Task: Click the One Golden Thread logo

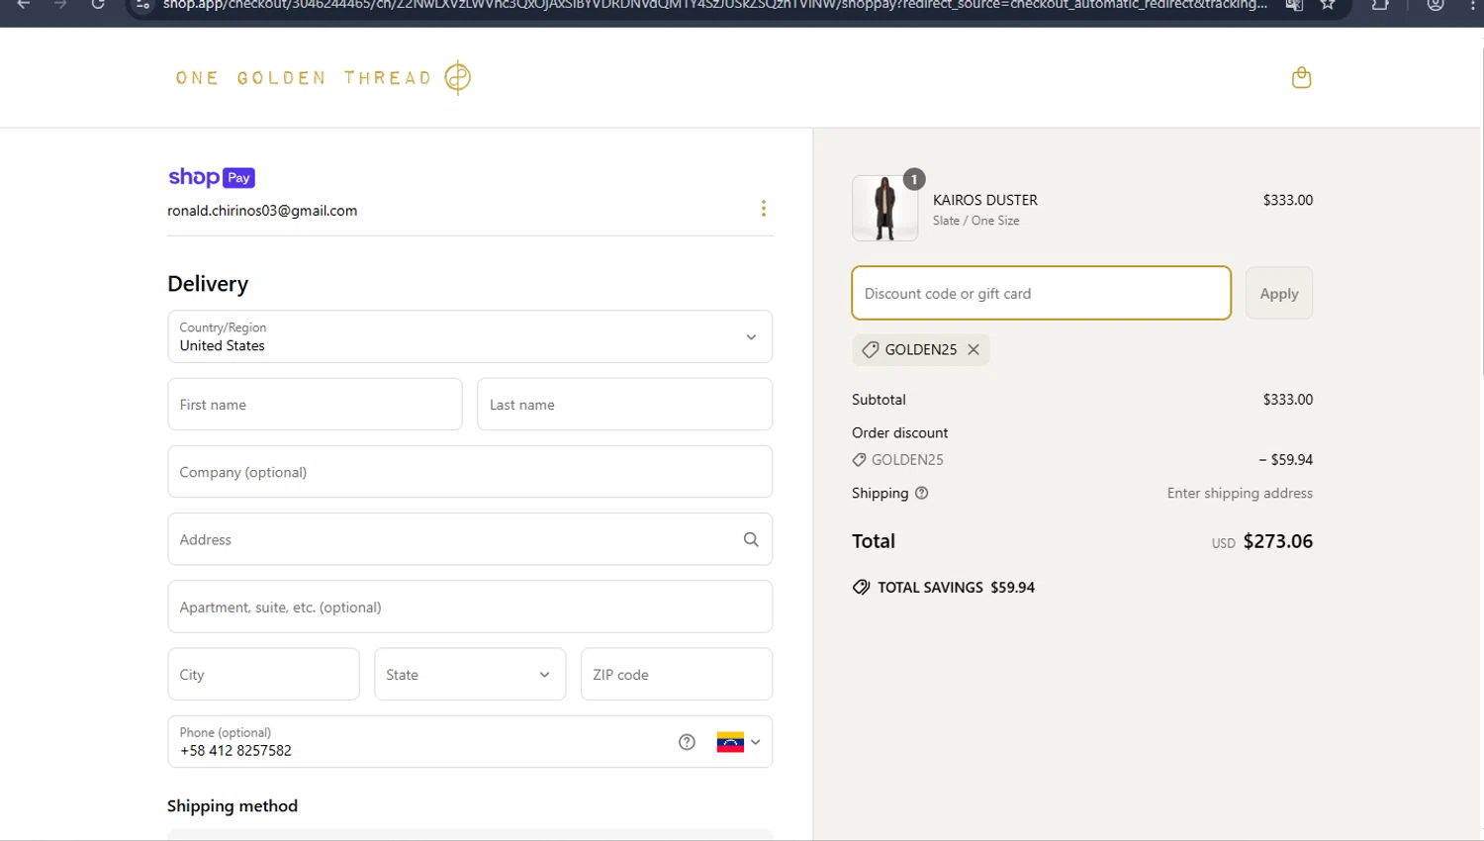Action: pos(323,77)
